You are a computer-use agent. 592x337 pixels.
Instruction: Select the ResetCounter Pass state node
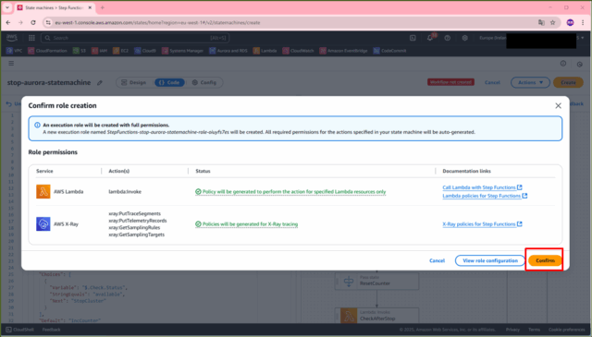pyautogui.click(x=376, y=281)
